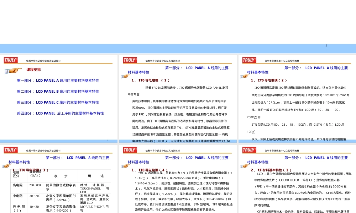Open the CF 材料基本特性 (1) slide thumbnail
Screen dimensions: 356x213
tap(297, 179)
